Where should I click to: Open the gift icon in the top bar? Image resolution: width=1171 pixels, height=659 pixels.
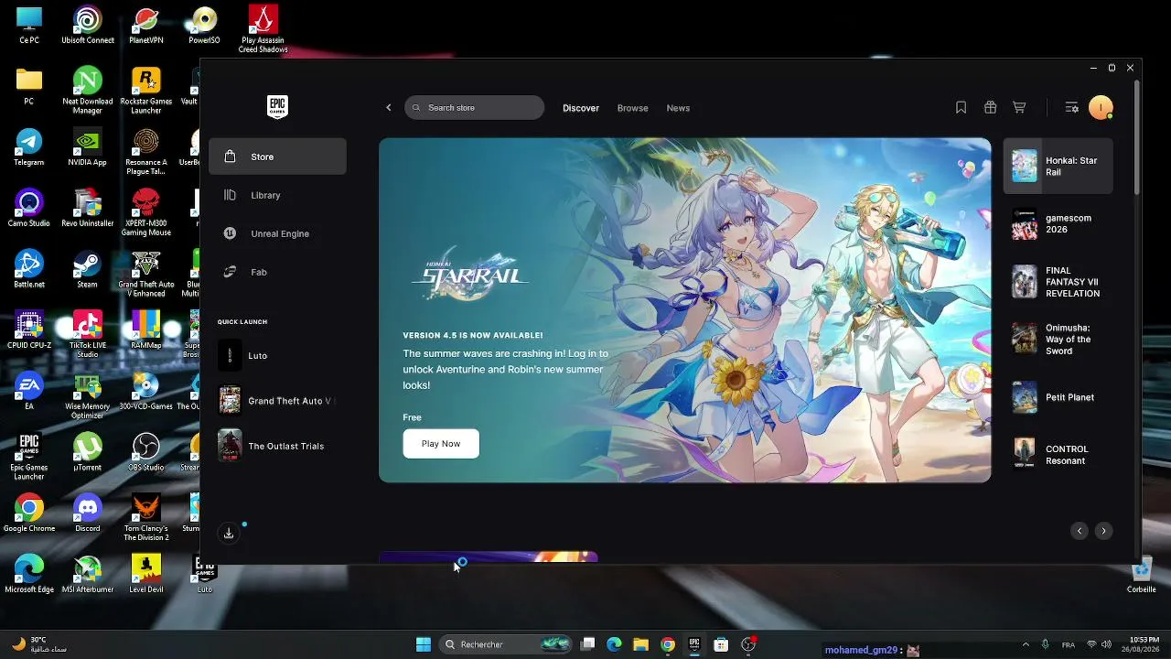click(990, 108)
